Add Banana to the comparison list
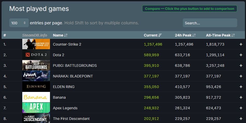This screenshot has width=246, height=123. tap(241, 97)
